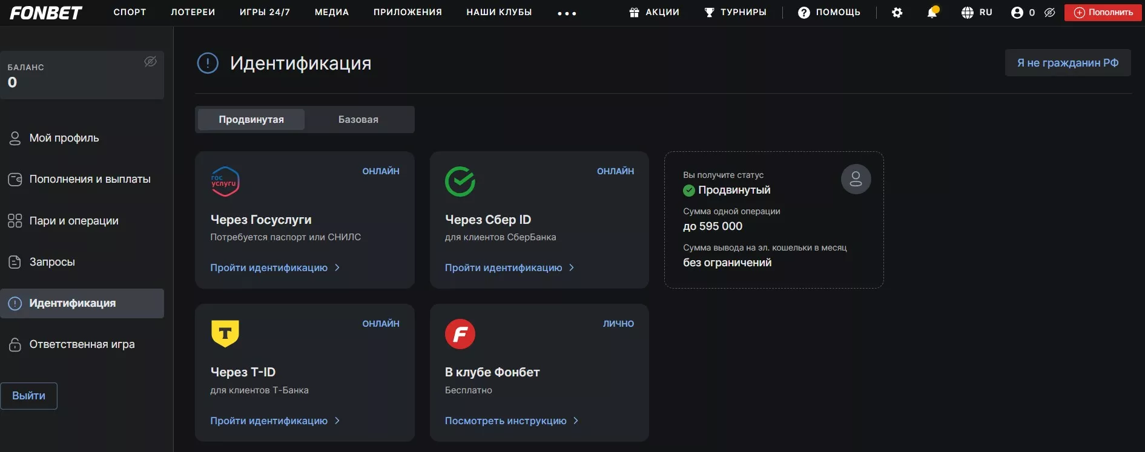Open the ЛОТЕРЕИ menu item
Image resolution: width=1145 pixels, height=452 pixels.
tap(193, 12)
